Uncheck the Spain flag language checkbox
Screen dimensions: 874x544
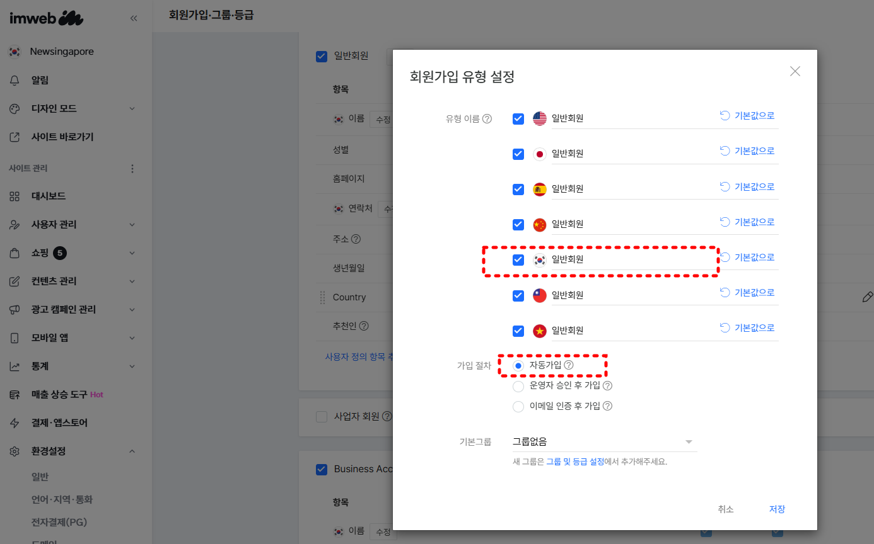(518, 190)
